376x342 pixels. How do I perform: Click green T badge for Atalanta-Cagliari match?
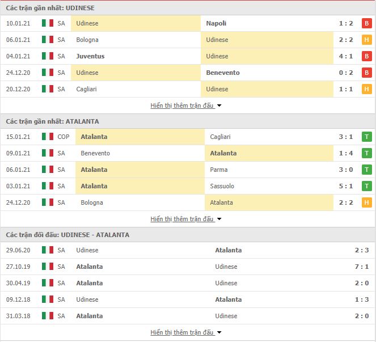[366, 137]
